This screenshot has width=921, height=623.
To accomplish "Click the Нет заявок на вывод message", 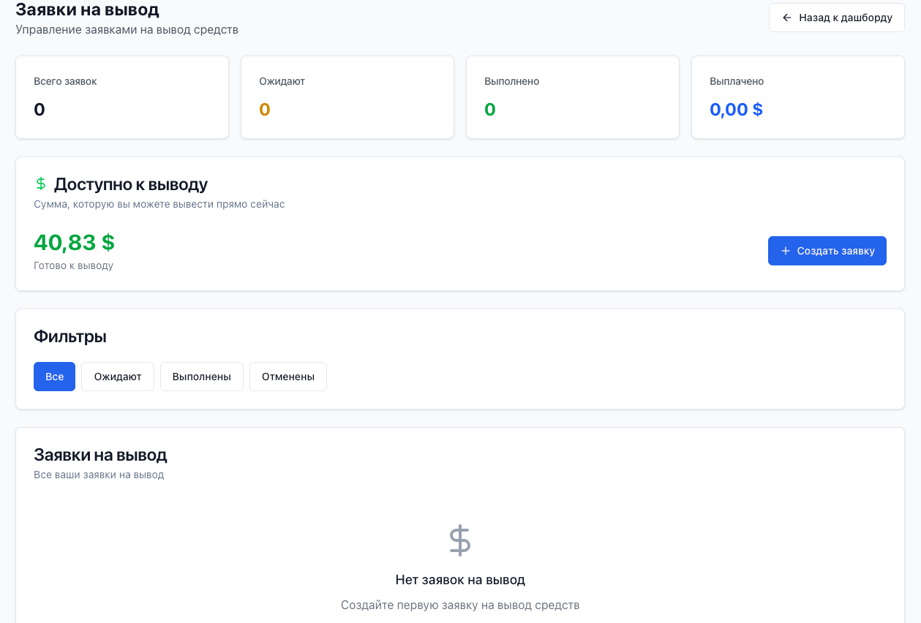I will (x=460, y=580).
